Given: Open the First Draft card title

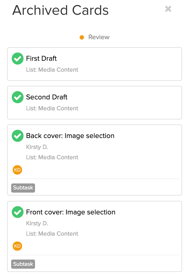Looking at the screenshot, I should pyautogui.click(x=41, y=58).
